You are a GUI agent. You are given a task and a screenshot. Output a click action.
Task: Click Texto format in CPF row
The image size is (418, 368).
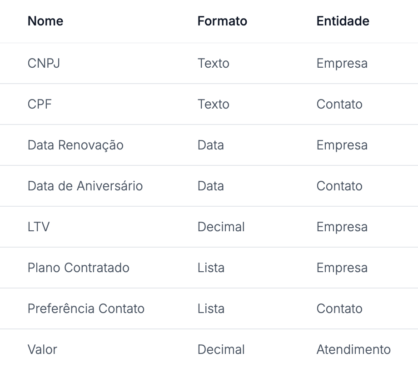(x=213, y=104)
